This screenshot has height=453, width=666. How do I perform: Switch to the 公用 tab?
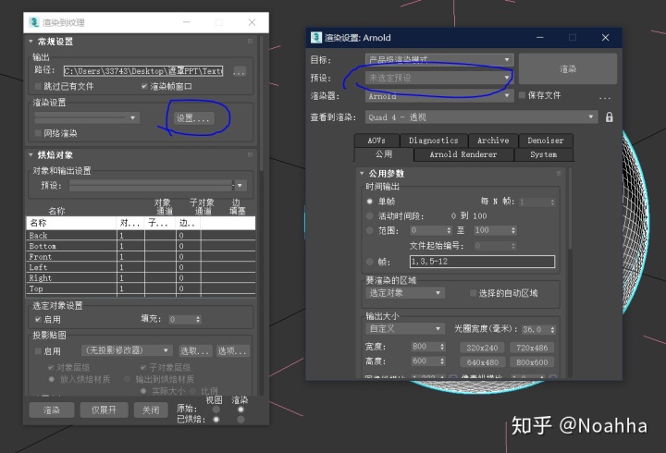point(384,154)
